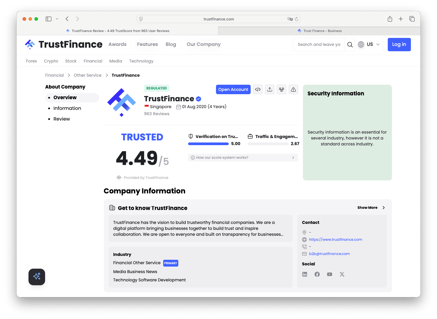Open the Awards menu

(117, 44)
